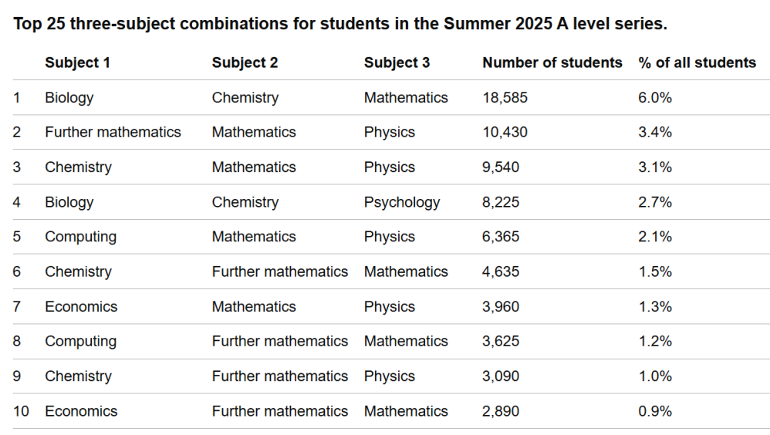The image size is (770, 435).
Task: Select the 10,430 value in row 2
Action: [505, 133]
